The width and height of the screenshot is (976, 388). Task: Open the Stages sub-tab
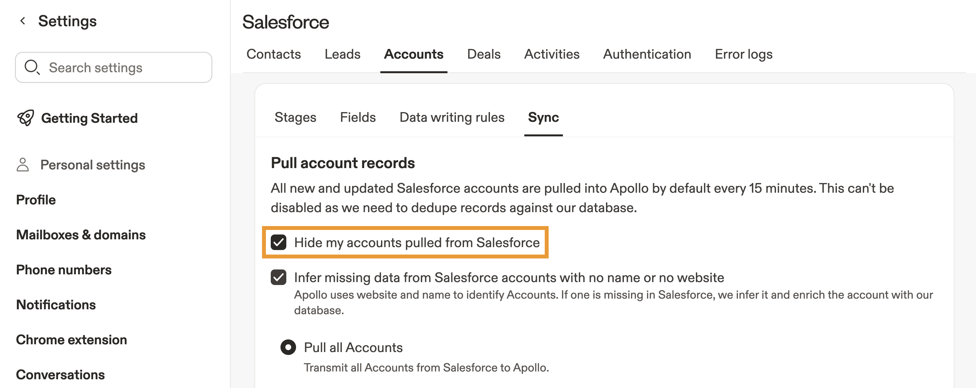point(295,117)
